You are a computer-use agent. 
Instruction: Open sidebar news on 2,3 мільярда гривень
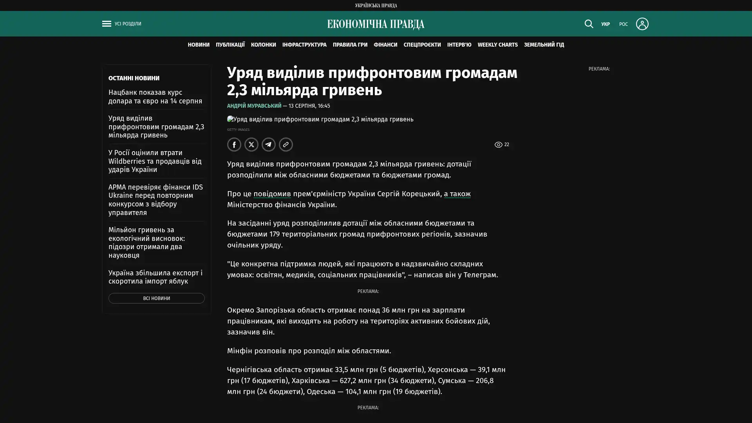156,127
